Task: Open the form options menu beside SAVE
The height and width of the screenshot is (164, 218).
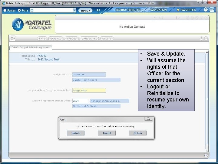Action: click(13, 38)
